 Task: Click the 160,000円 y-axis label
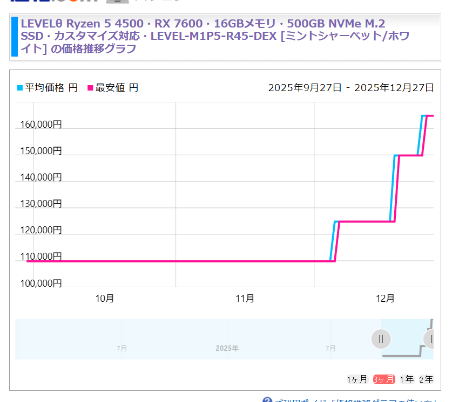41,124
